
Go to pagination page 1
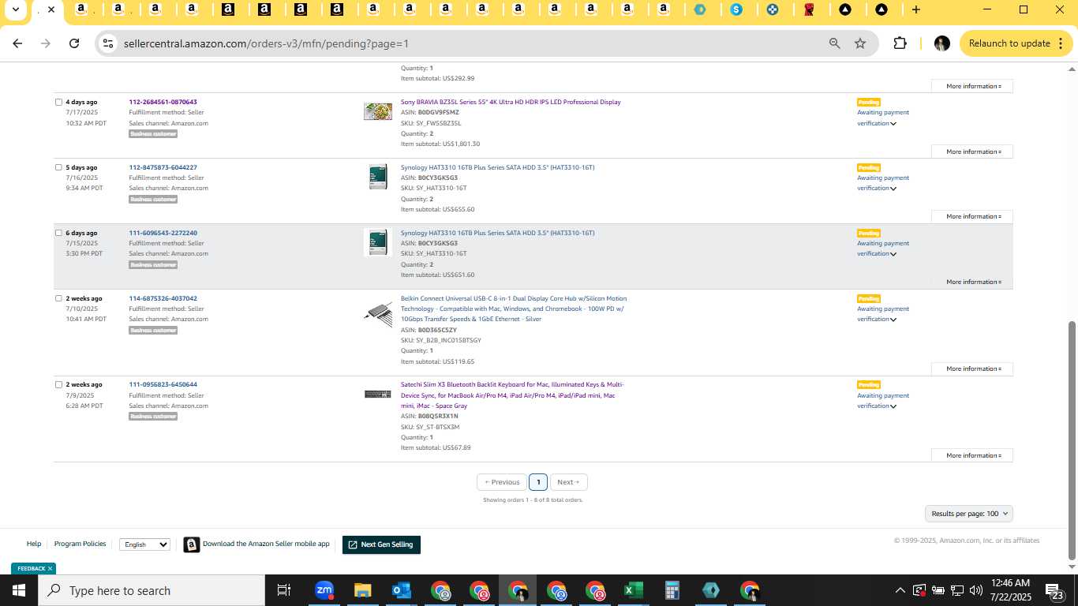538,482
